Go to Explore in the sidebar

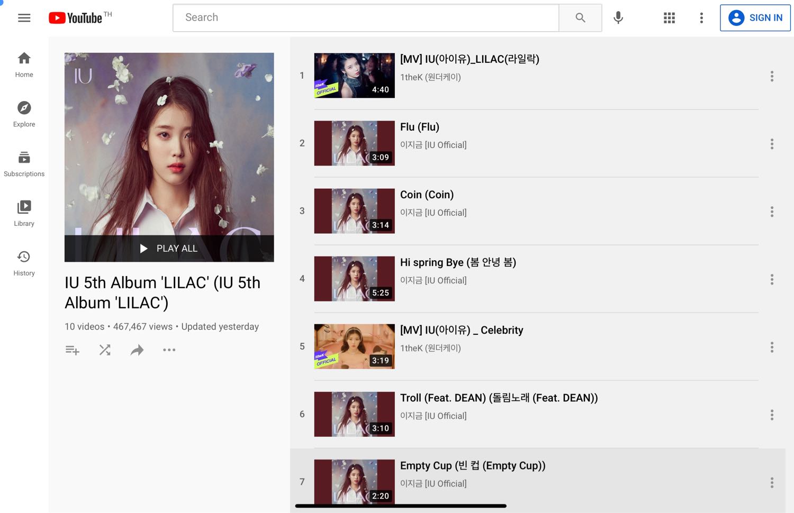24,114
